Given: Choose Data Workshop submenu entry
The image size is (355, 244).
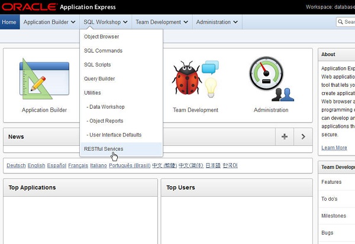Looking at the screenshot, I should [121, 107].
